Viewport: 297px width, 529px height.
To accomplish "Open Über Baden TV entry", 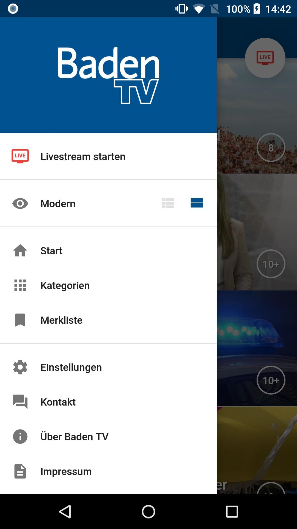I will (x=108, y=437).
